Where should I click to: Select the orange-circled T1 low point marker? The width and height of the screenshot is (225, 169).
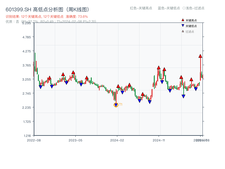(x=116, y=105)
